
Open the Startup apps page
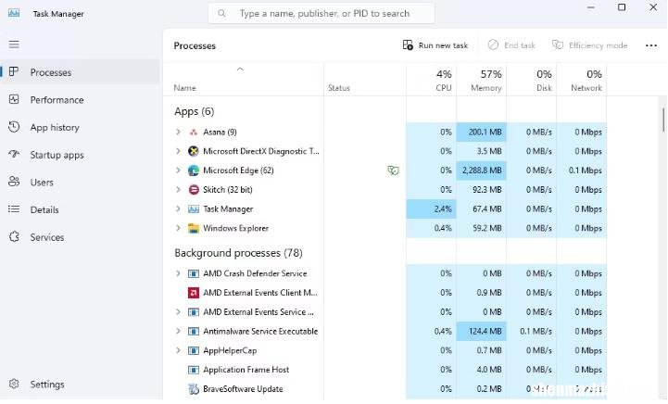click(80, 155)
